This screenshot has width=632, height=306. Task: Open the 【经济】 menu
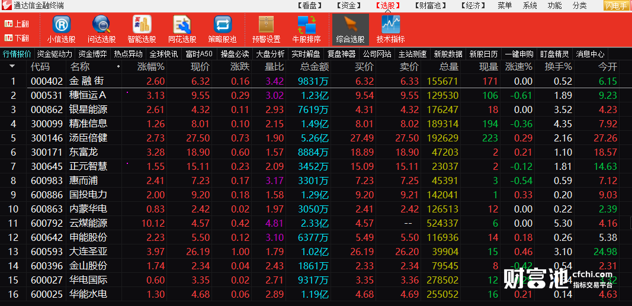pyautogui.click(x=474, y=6)
